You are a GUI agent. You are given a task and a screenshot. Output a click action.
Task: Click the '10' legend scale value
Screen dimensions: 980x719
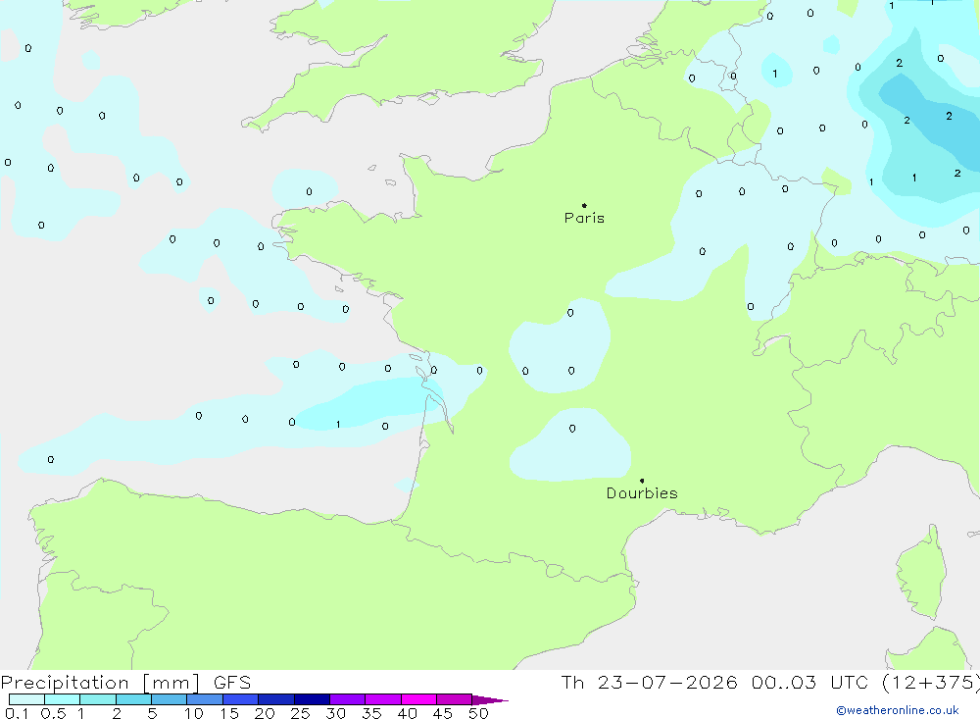[x=194, y=713]
